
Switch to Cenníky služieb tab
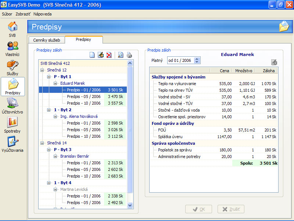47,40
